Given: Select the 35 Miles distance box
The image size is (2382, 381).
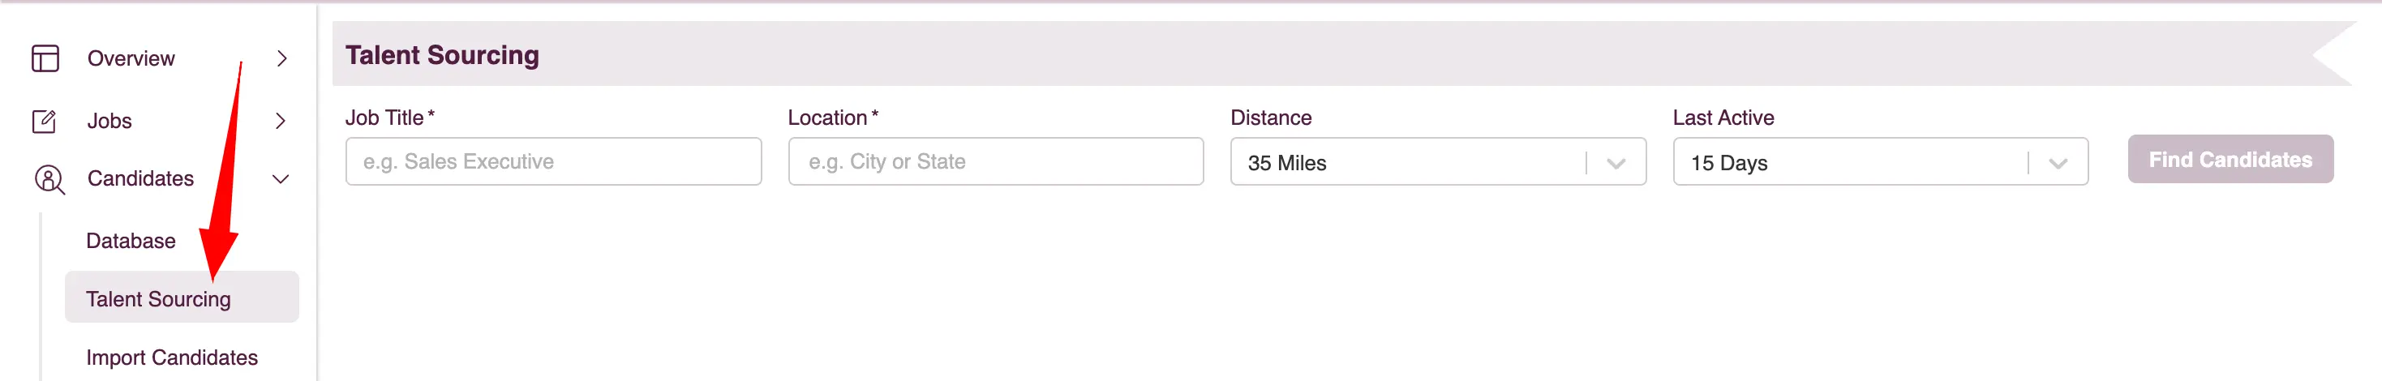Looking at the screenshot, I should point(1438,162).
